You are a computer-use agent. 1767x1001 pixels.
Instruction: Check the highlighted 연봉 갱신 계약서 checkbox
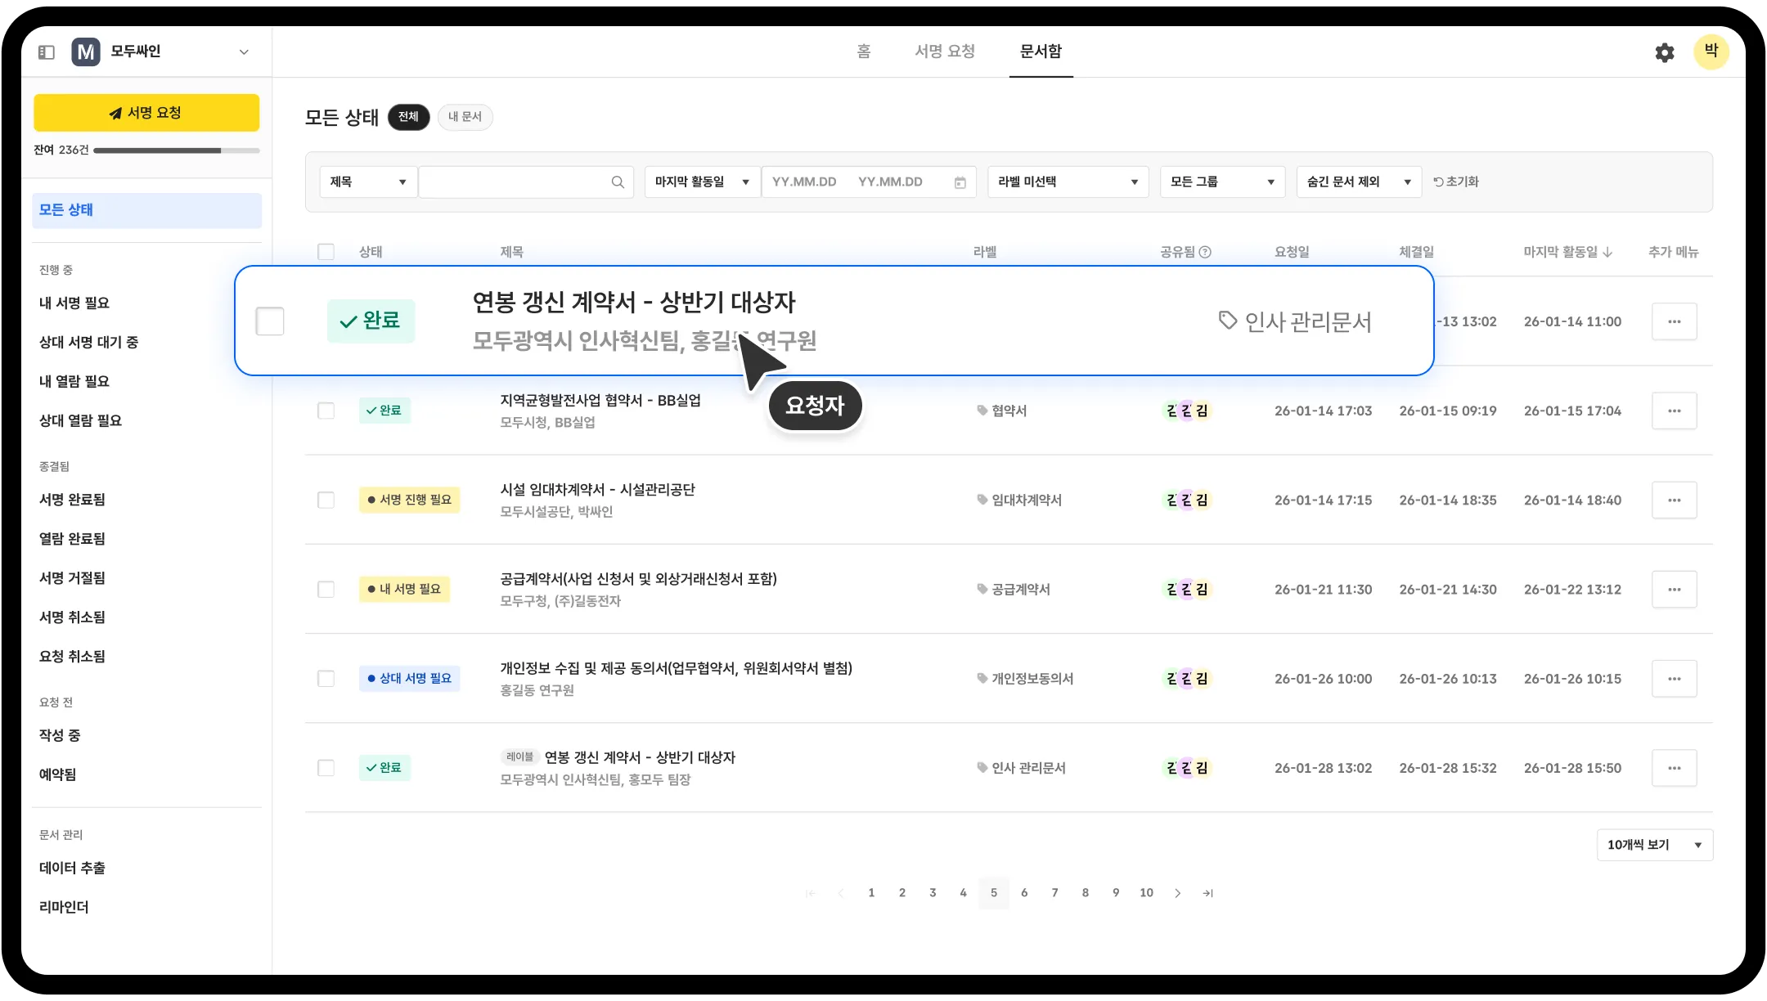coord(270,321)
